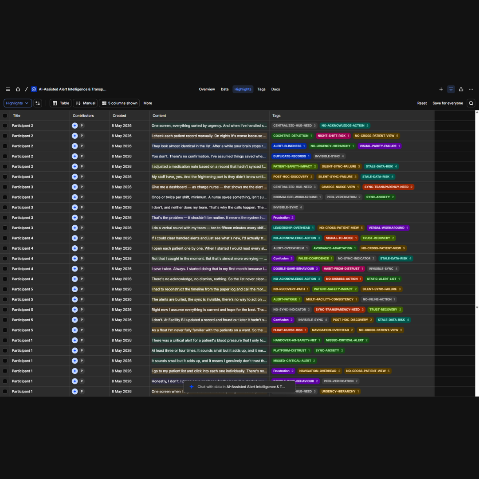479x479 pixels.
Task: Click contributor plus icon on 'Give me a dashboard' row
Action: (75, 187)
